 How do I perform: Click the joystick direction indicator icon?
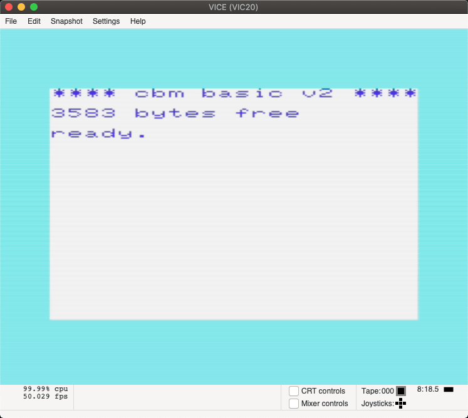click(400, 404)
